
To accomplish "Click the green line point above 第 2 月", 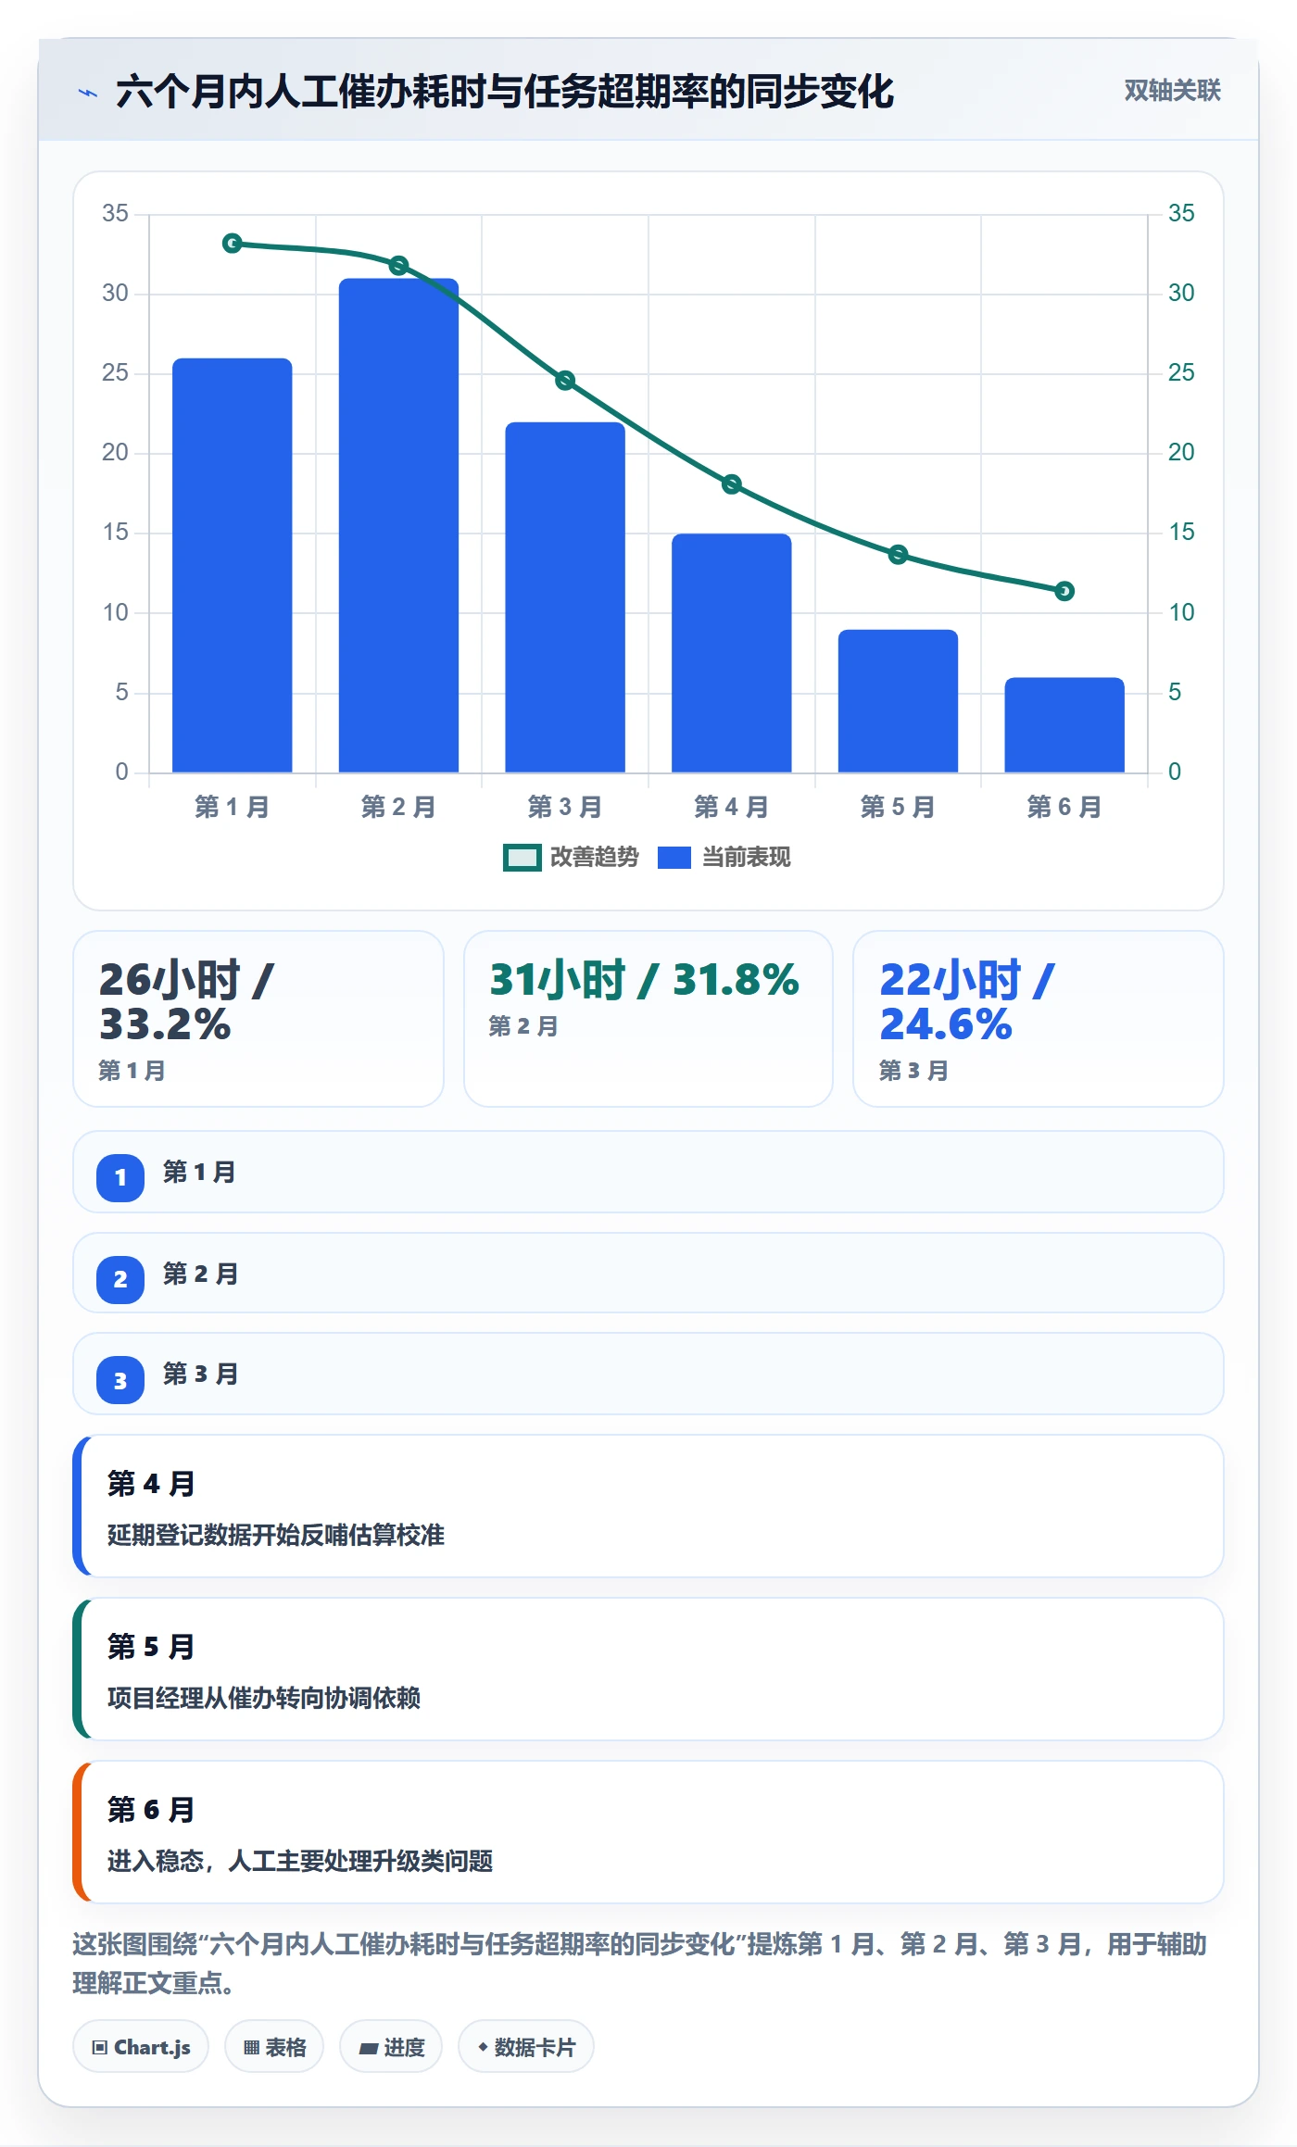I will (398, 266).
